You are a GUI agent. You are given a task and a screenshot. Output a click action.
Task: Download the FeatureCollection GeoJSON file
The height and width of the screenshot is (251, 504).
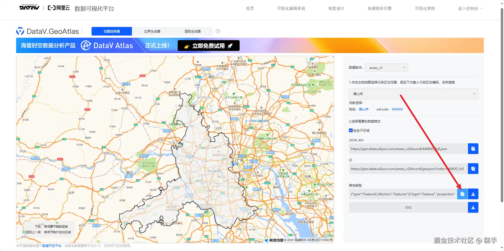(473, 194)
